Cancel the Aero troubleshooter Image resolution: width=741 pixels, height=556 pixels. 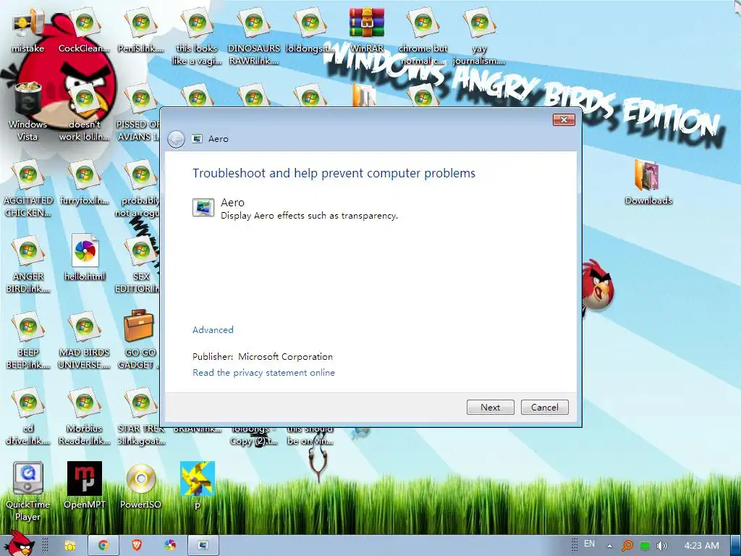pyautogui.click(x=544, y=407)
